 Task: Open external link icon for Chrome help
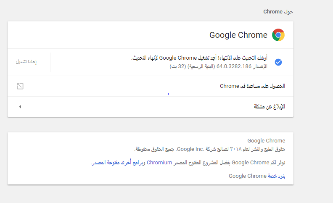coord(20,86)
